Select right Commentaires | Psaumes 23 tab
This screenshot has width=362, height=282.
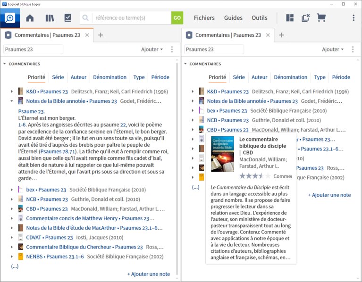click(228, 35)
